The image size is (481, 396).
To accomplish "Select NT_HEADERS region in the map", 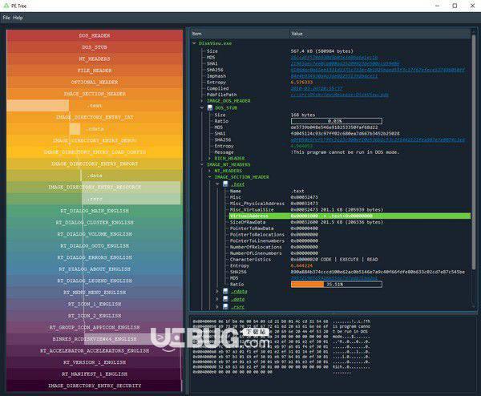I will click(x=95, y=59).
